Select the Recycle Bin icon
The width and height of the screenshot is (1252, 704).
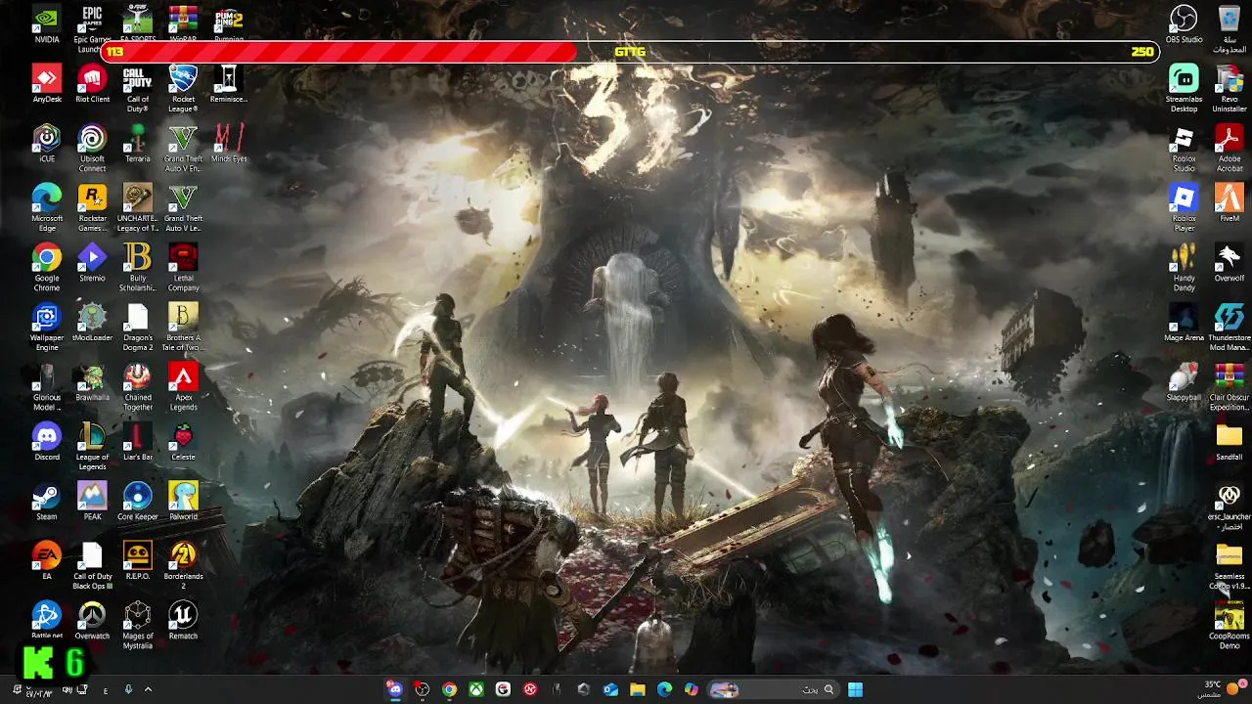click(x=1230, y=29)
